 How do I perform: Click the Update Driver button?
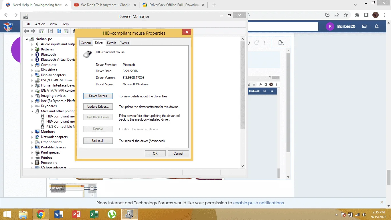coord(98,107)
